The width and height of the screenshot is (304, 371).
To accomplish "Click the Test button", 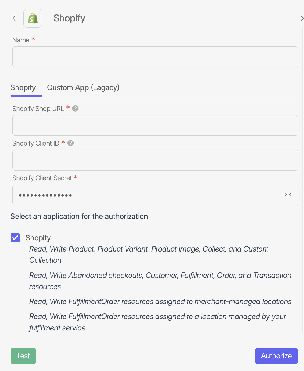I will (23, 356).
